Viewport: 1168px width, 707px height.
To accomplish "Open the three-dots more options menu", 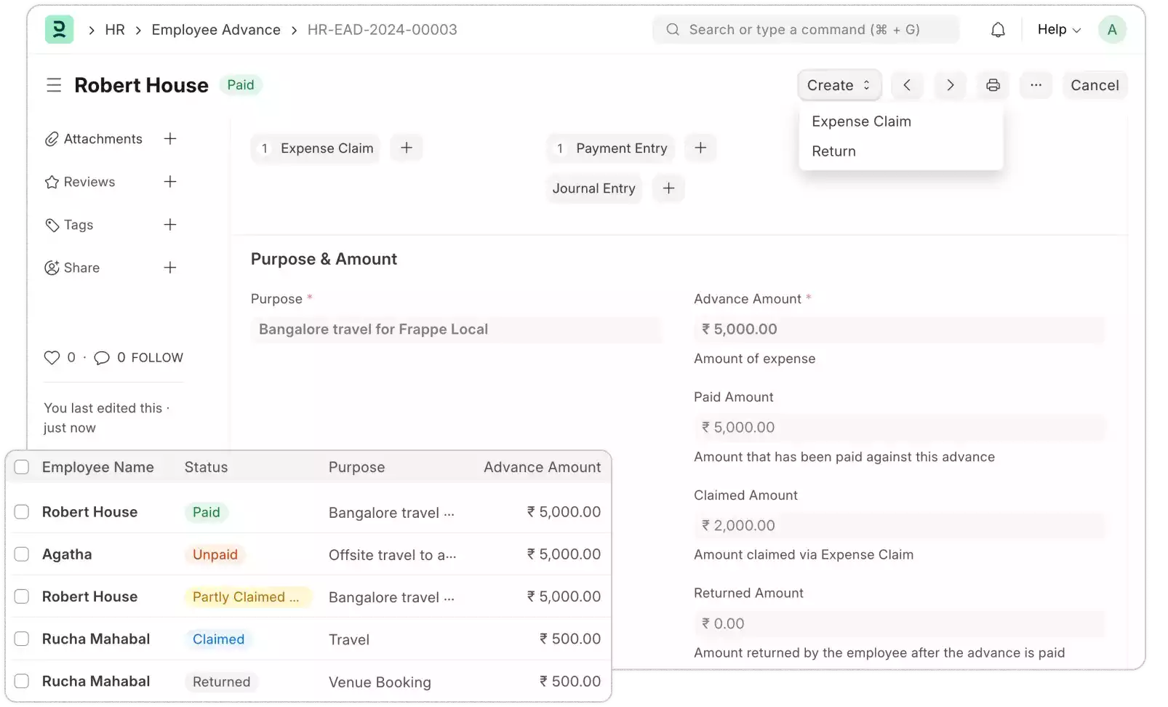I will pyautogui.click(x=1036, y=85).
